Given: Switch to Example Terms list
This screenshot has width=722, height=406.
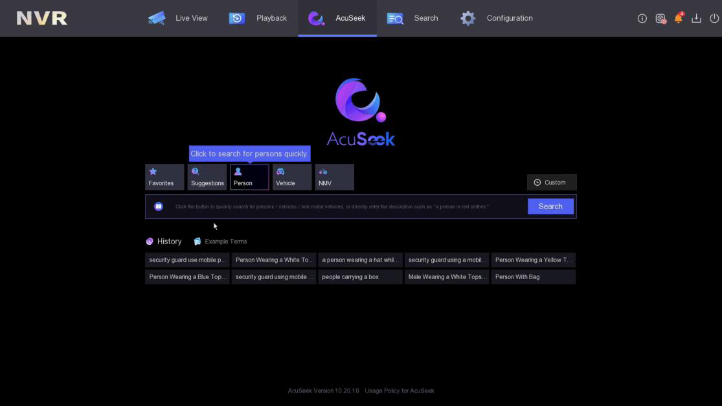Looking at the screenshot, I should tap(220, 242).
